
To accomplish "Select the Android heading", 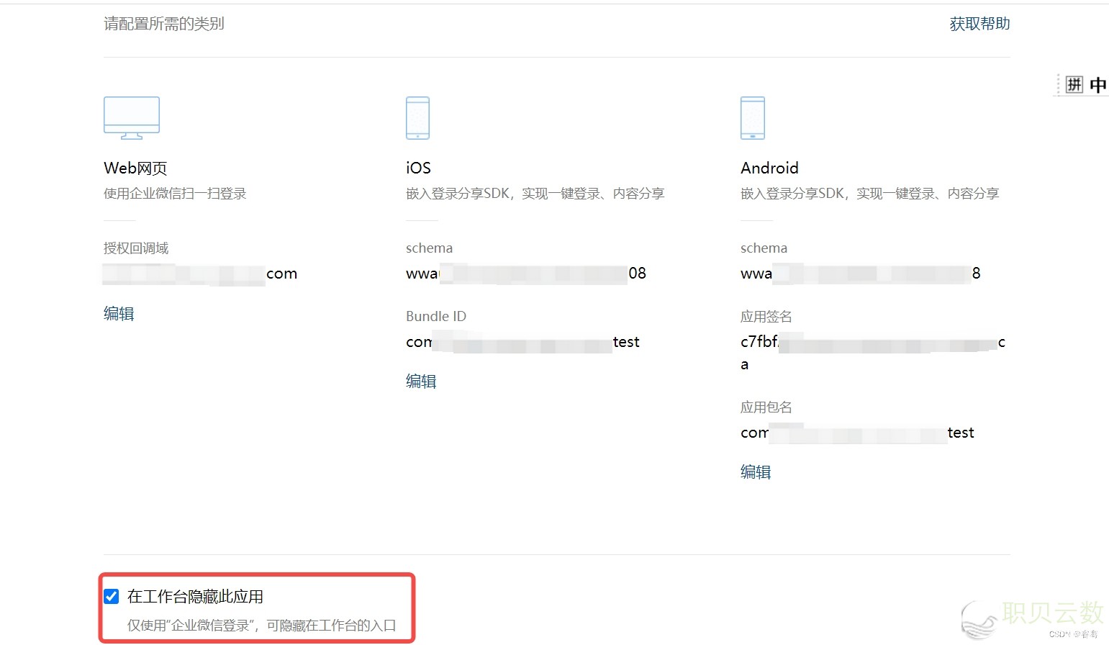I will [x=769, y=168].
